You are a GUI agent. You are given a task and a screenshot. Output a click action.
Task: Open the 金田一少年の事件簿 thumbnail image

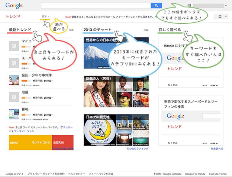[x=14, y=80]
